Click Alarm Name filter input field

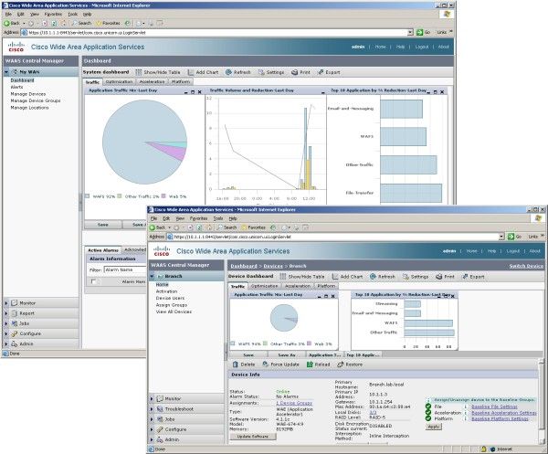coord(125,269)
